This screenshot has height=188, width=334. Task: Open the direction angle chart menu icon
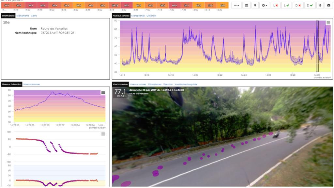click(103, 134)
